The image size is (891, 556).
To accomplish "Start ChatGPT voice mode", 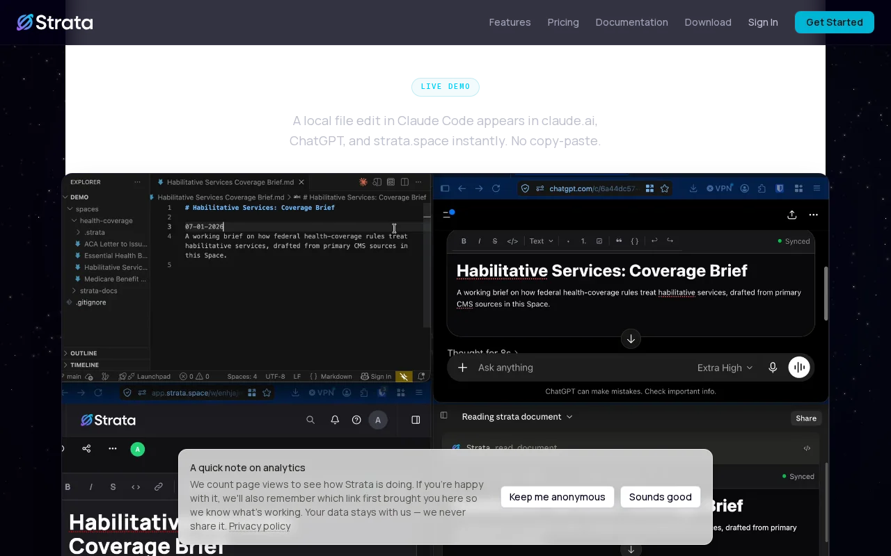I will (x=799, y=368).
